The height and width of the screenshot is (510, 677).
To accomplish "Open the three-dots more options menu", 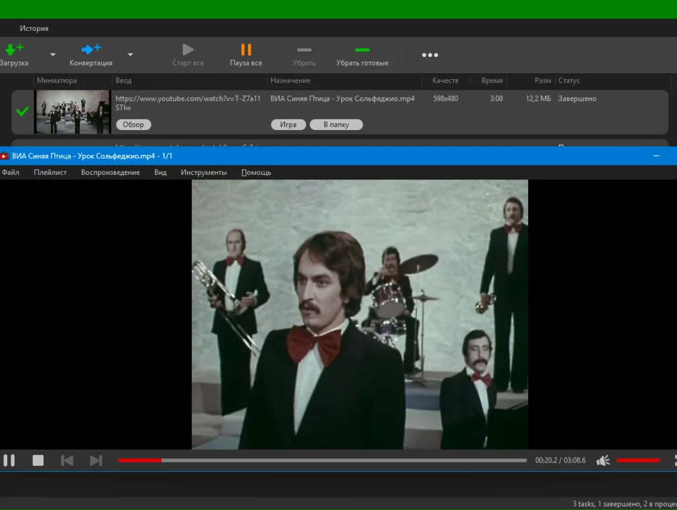I will pos(430,55).
